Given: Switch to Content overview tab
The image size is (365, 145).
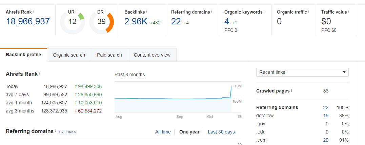Looking at the screenshot, I should point(152,55).
